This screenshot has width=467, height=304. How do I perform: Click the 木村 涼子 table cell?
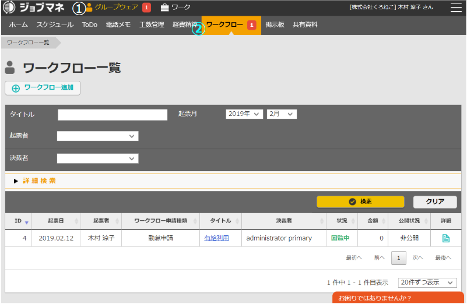[x=101, y=238]
